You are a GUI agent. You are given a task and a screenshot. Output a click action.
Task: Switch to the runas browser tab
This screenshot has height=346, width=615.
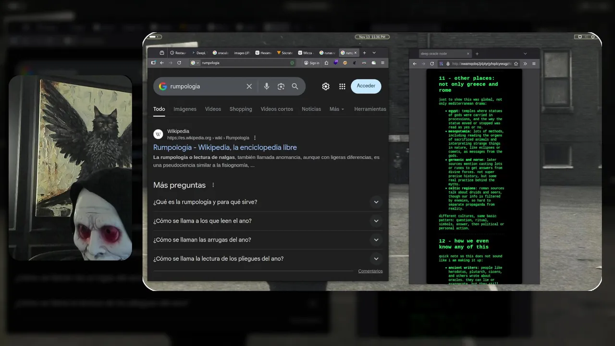[327, 53]
